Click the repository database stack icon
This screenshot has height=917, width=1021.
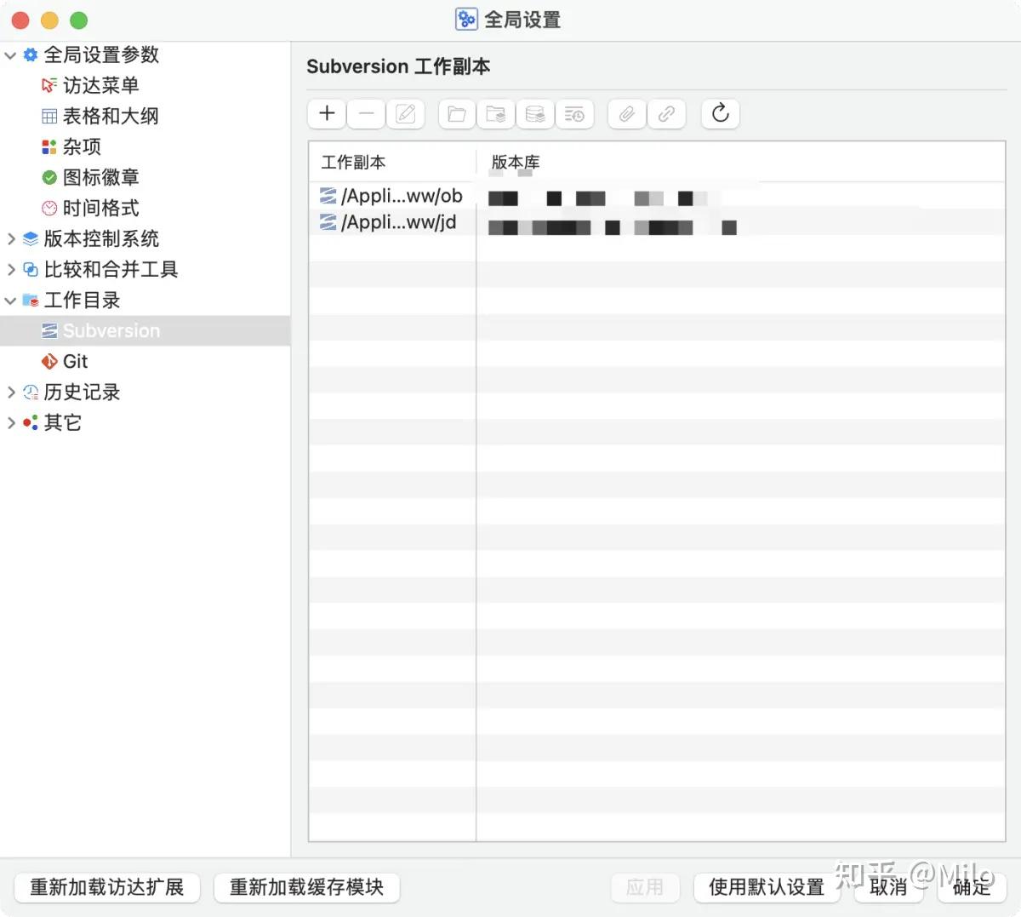(x=535, y=113)
